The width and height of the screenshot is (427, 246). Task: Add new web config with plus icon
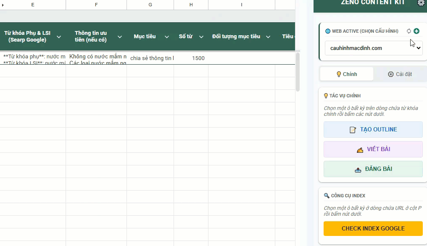416,31
